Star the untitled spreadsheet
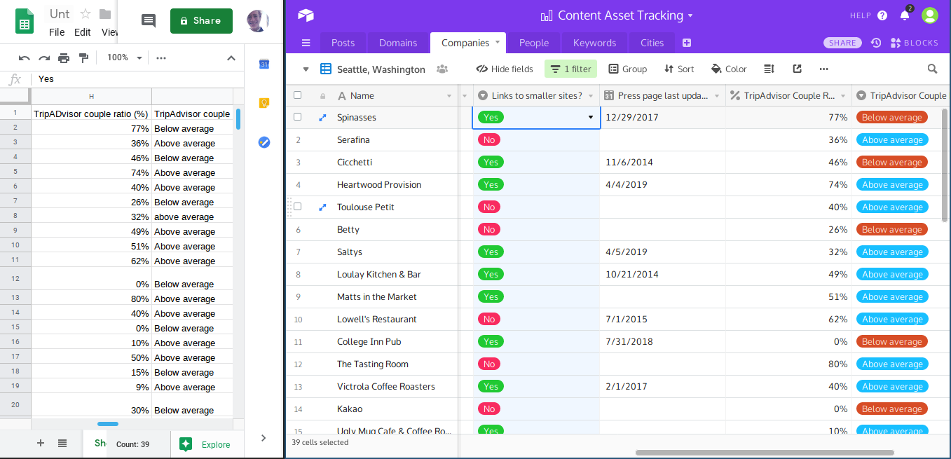 pyautogui.click(x=85, y=14)
